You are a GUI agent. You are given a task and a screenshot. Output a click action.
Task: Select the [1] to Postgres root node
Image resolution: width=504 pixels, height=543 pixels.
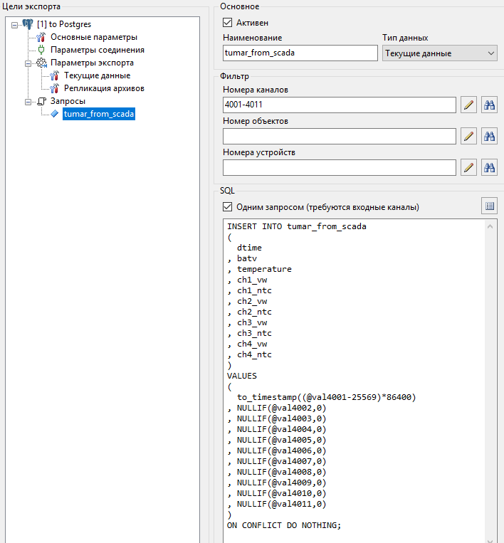tap(64, 24)
